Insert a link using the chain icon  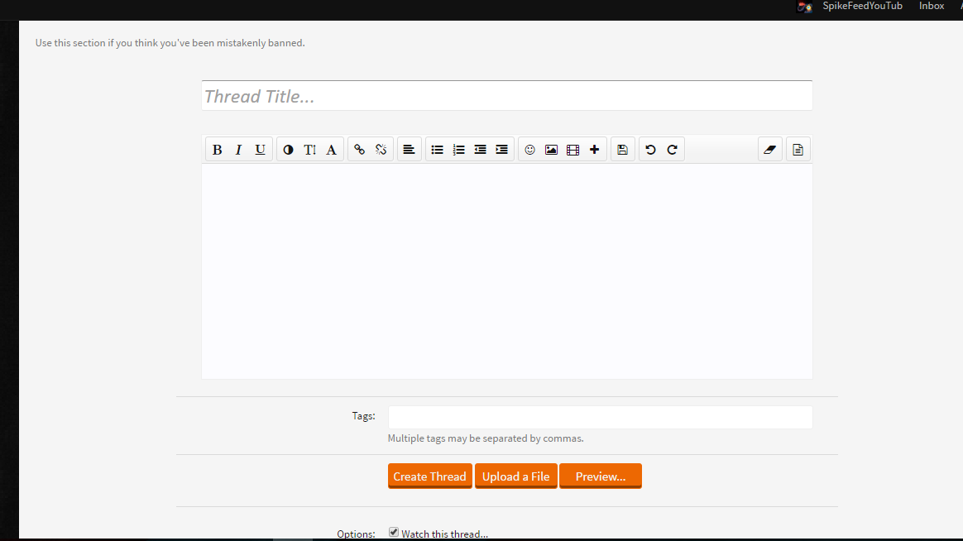(x=359, y=149)
